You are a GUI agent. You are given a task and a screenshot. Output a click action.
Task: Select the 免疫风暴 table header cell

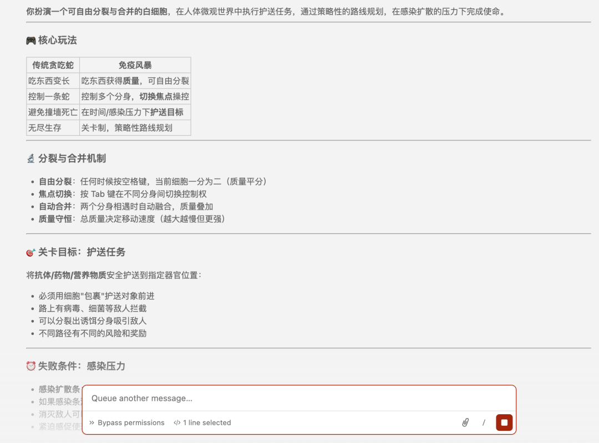pyautogui.click(x=134, y=65)
